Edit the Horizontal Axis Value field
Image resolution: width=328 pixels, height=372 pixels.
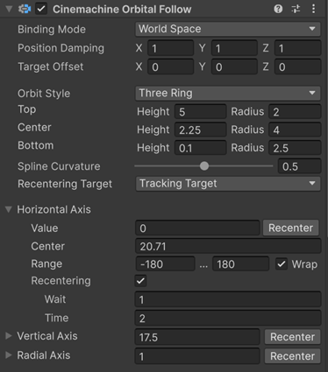(197, 228)
